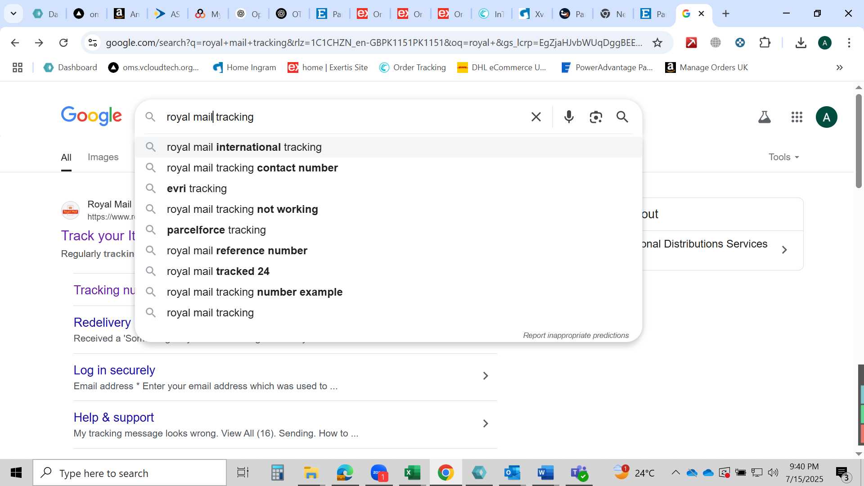Open Chrome three-dot menu
864x486 pixels.
[x=849, y=43]
